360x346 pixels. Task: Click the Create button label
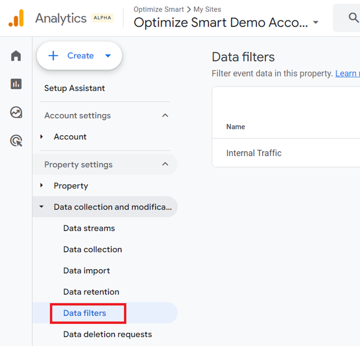pos(81,56)
